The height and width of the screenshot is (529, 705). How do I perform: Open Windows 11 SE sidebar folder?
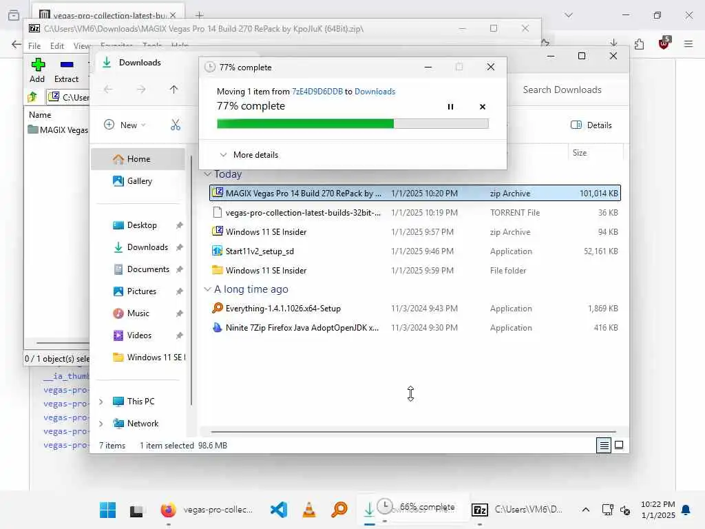coord(149,357)
